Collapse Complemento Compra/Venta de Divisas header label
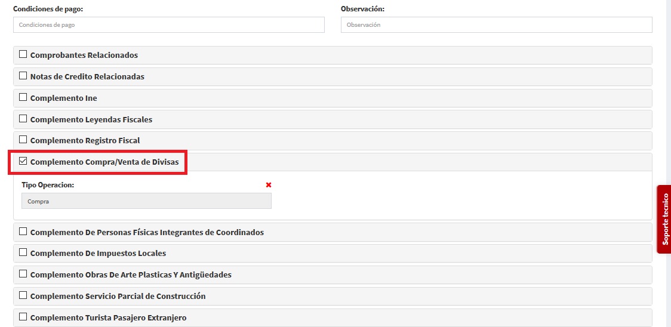Viewport: 671px width, 327px height. point(104,162)
